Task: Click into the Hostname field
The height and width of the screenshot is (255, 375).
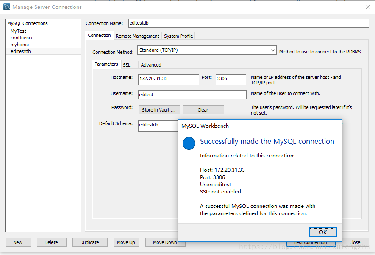Action: 168,79
